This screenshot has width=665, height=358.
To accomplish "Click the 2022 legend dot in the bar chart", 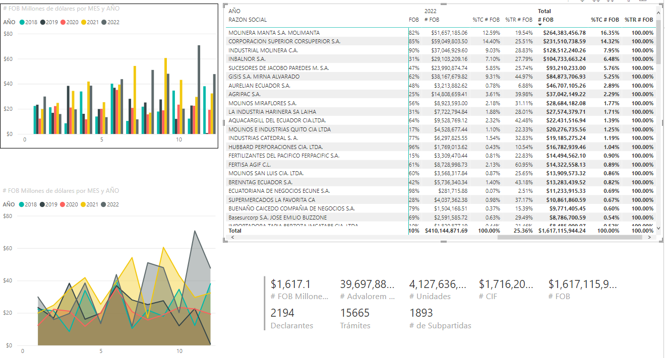I will tap(104, 22).
